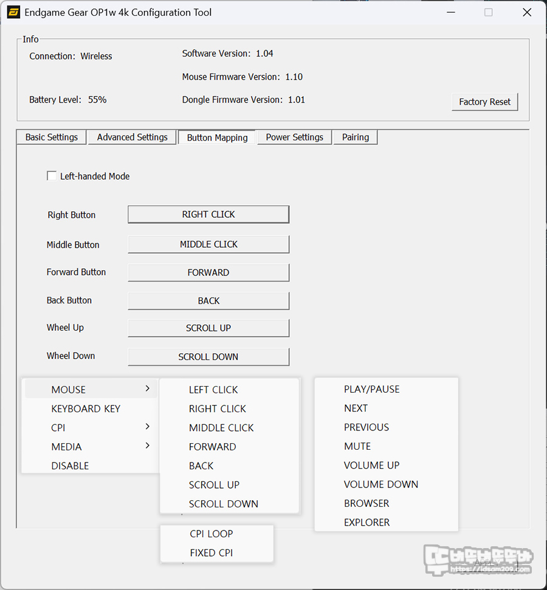The height and width of the screenshot is (590, 547).
Task: Select NEXT media action
Action: 386,409
